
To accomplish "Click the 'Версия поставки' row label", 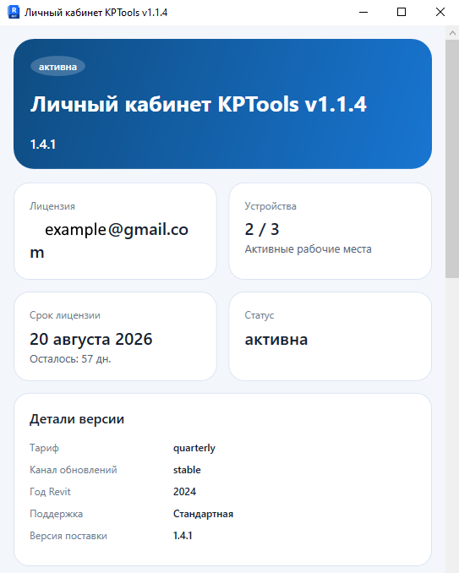I will tap(68, 536).
